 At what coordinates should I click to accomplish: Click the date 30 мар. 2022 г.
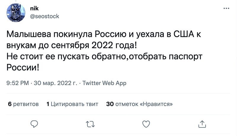coord(55,83)
